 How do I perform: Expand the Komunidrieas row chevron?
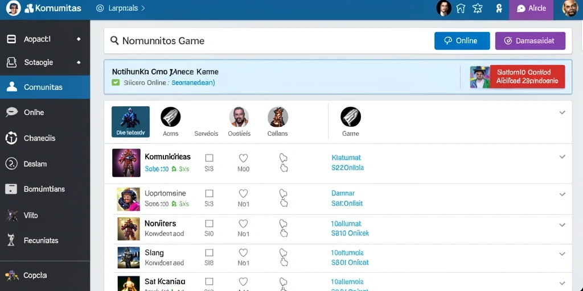click(x=562, y=157)
